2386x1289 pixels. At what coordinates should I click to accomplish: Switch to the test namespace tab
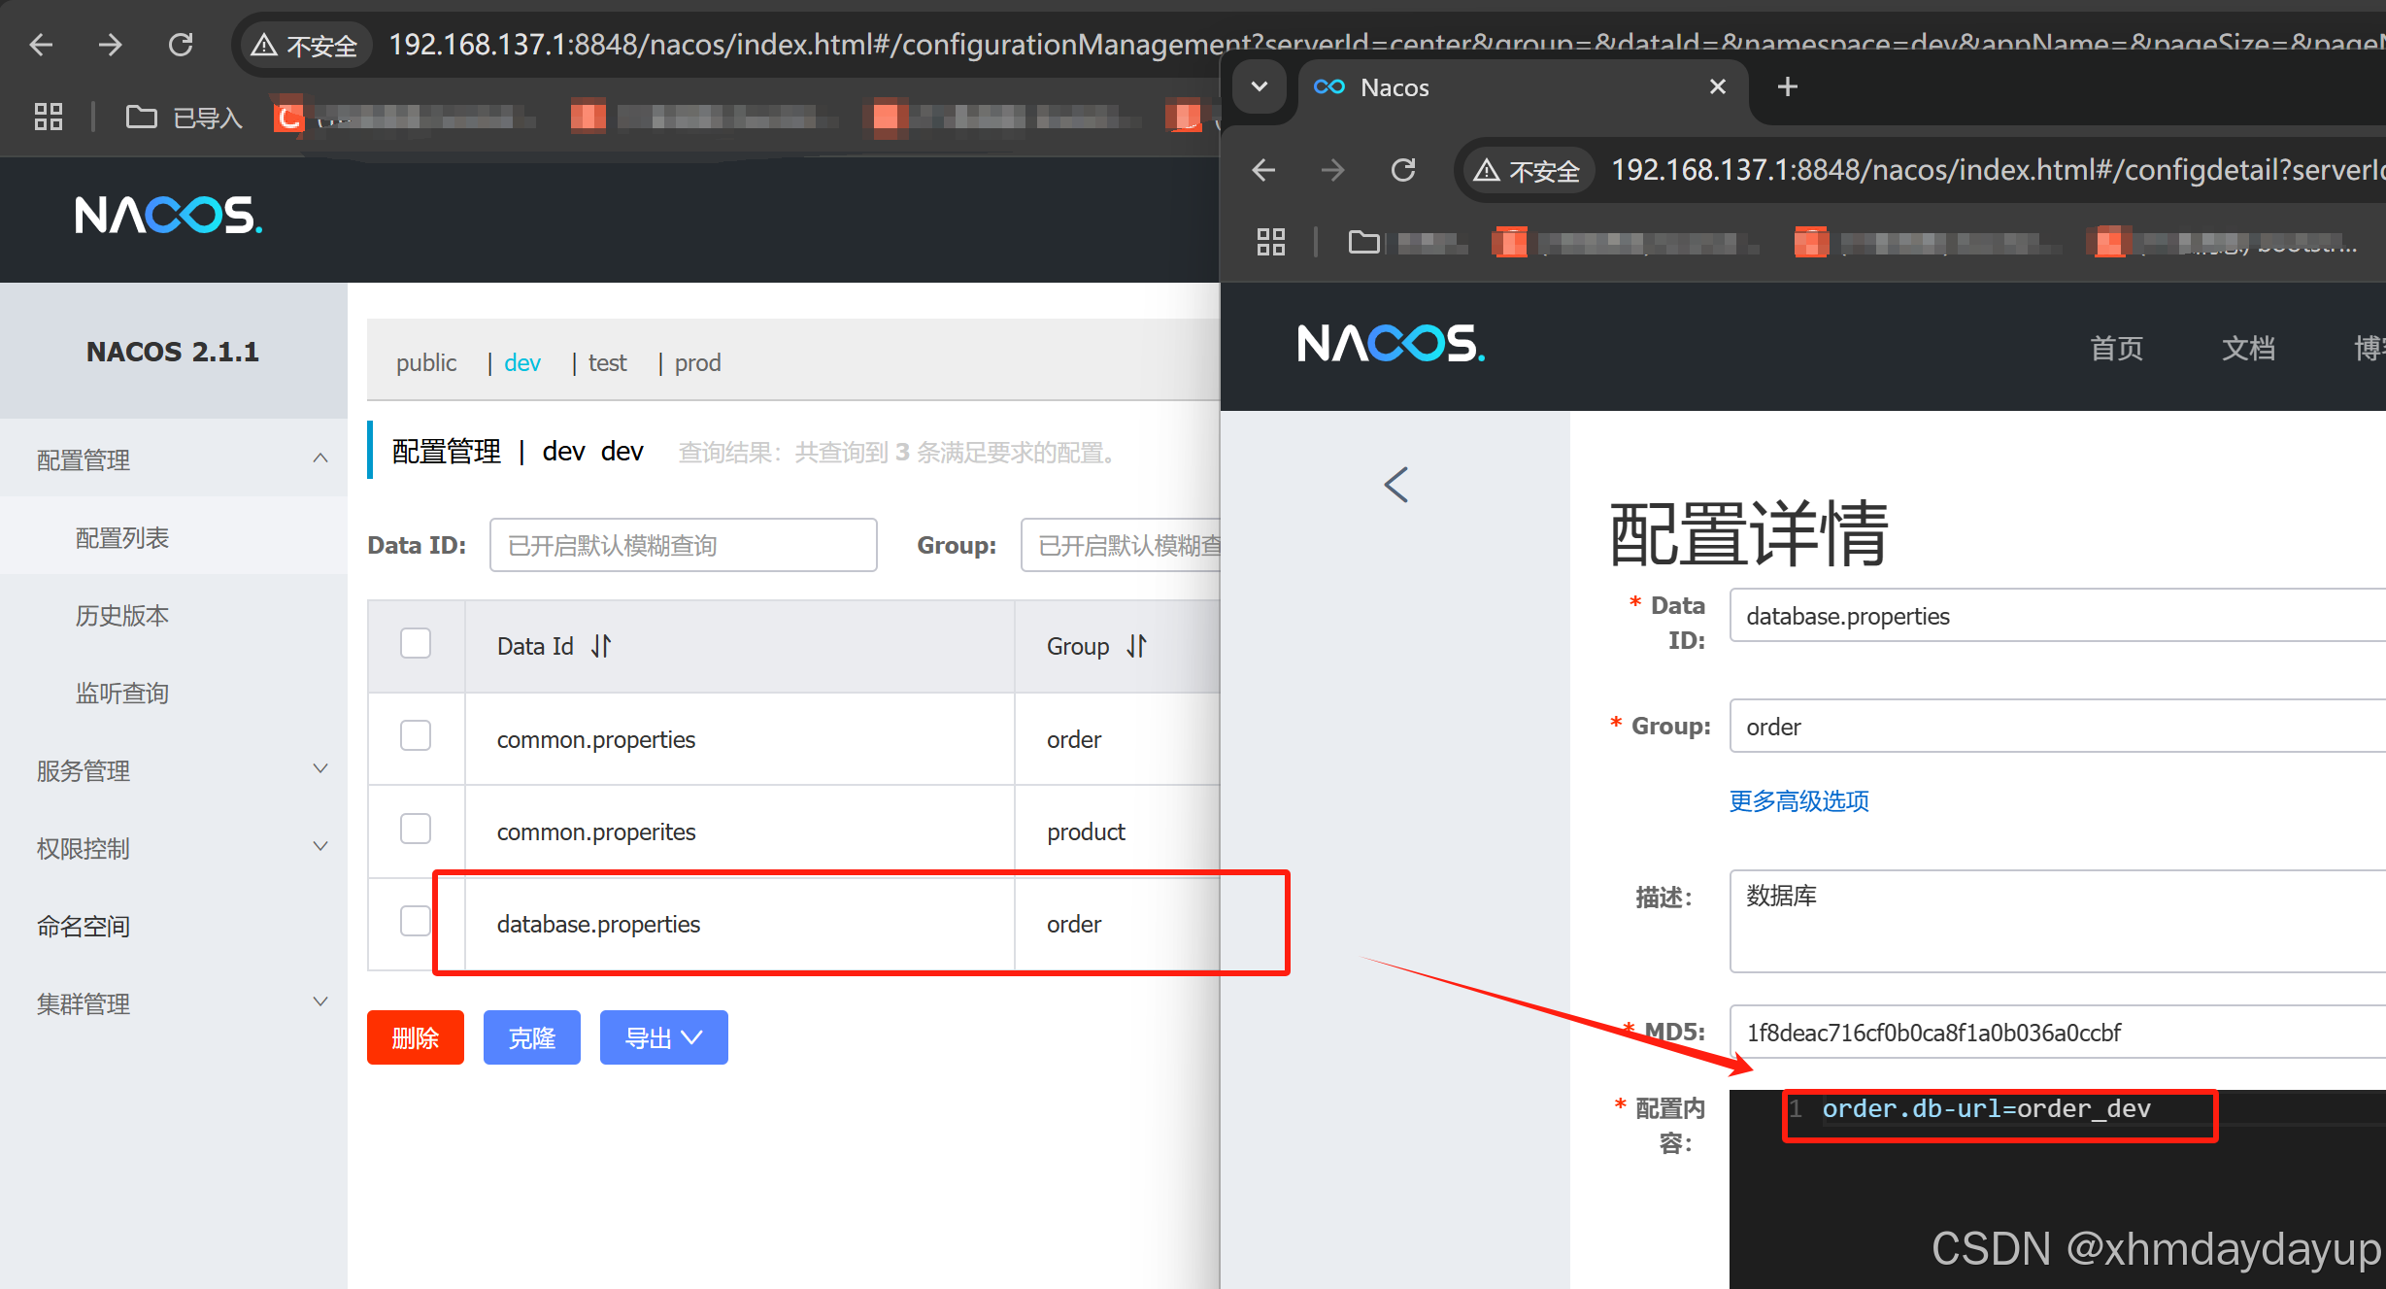[x=607, y=362]
